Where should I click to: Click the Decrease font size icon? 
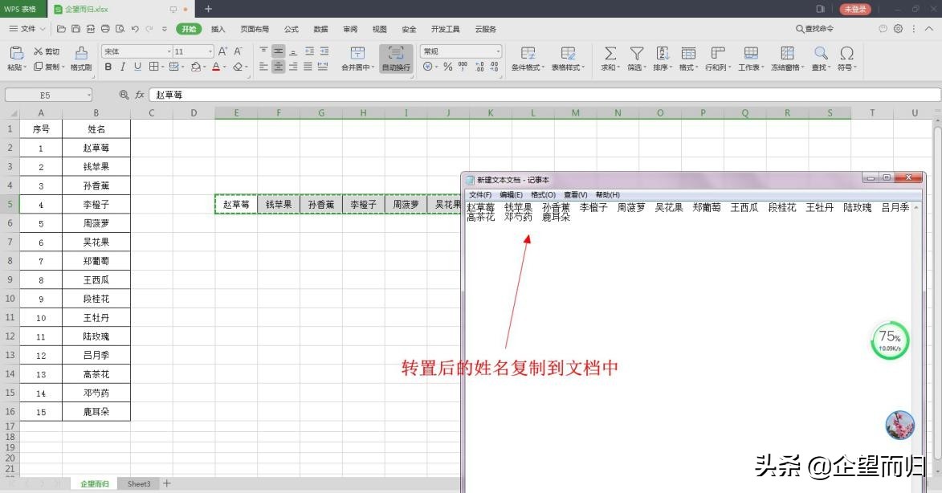pyautogui.click(x=238, y=51)
